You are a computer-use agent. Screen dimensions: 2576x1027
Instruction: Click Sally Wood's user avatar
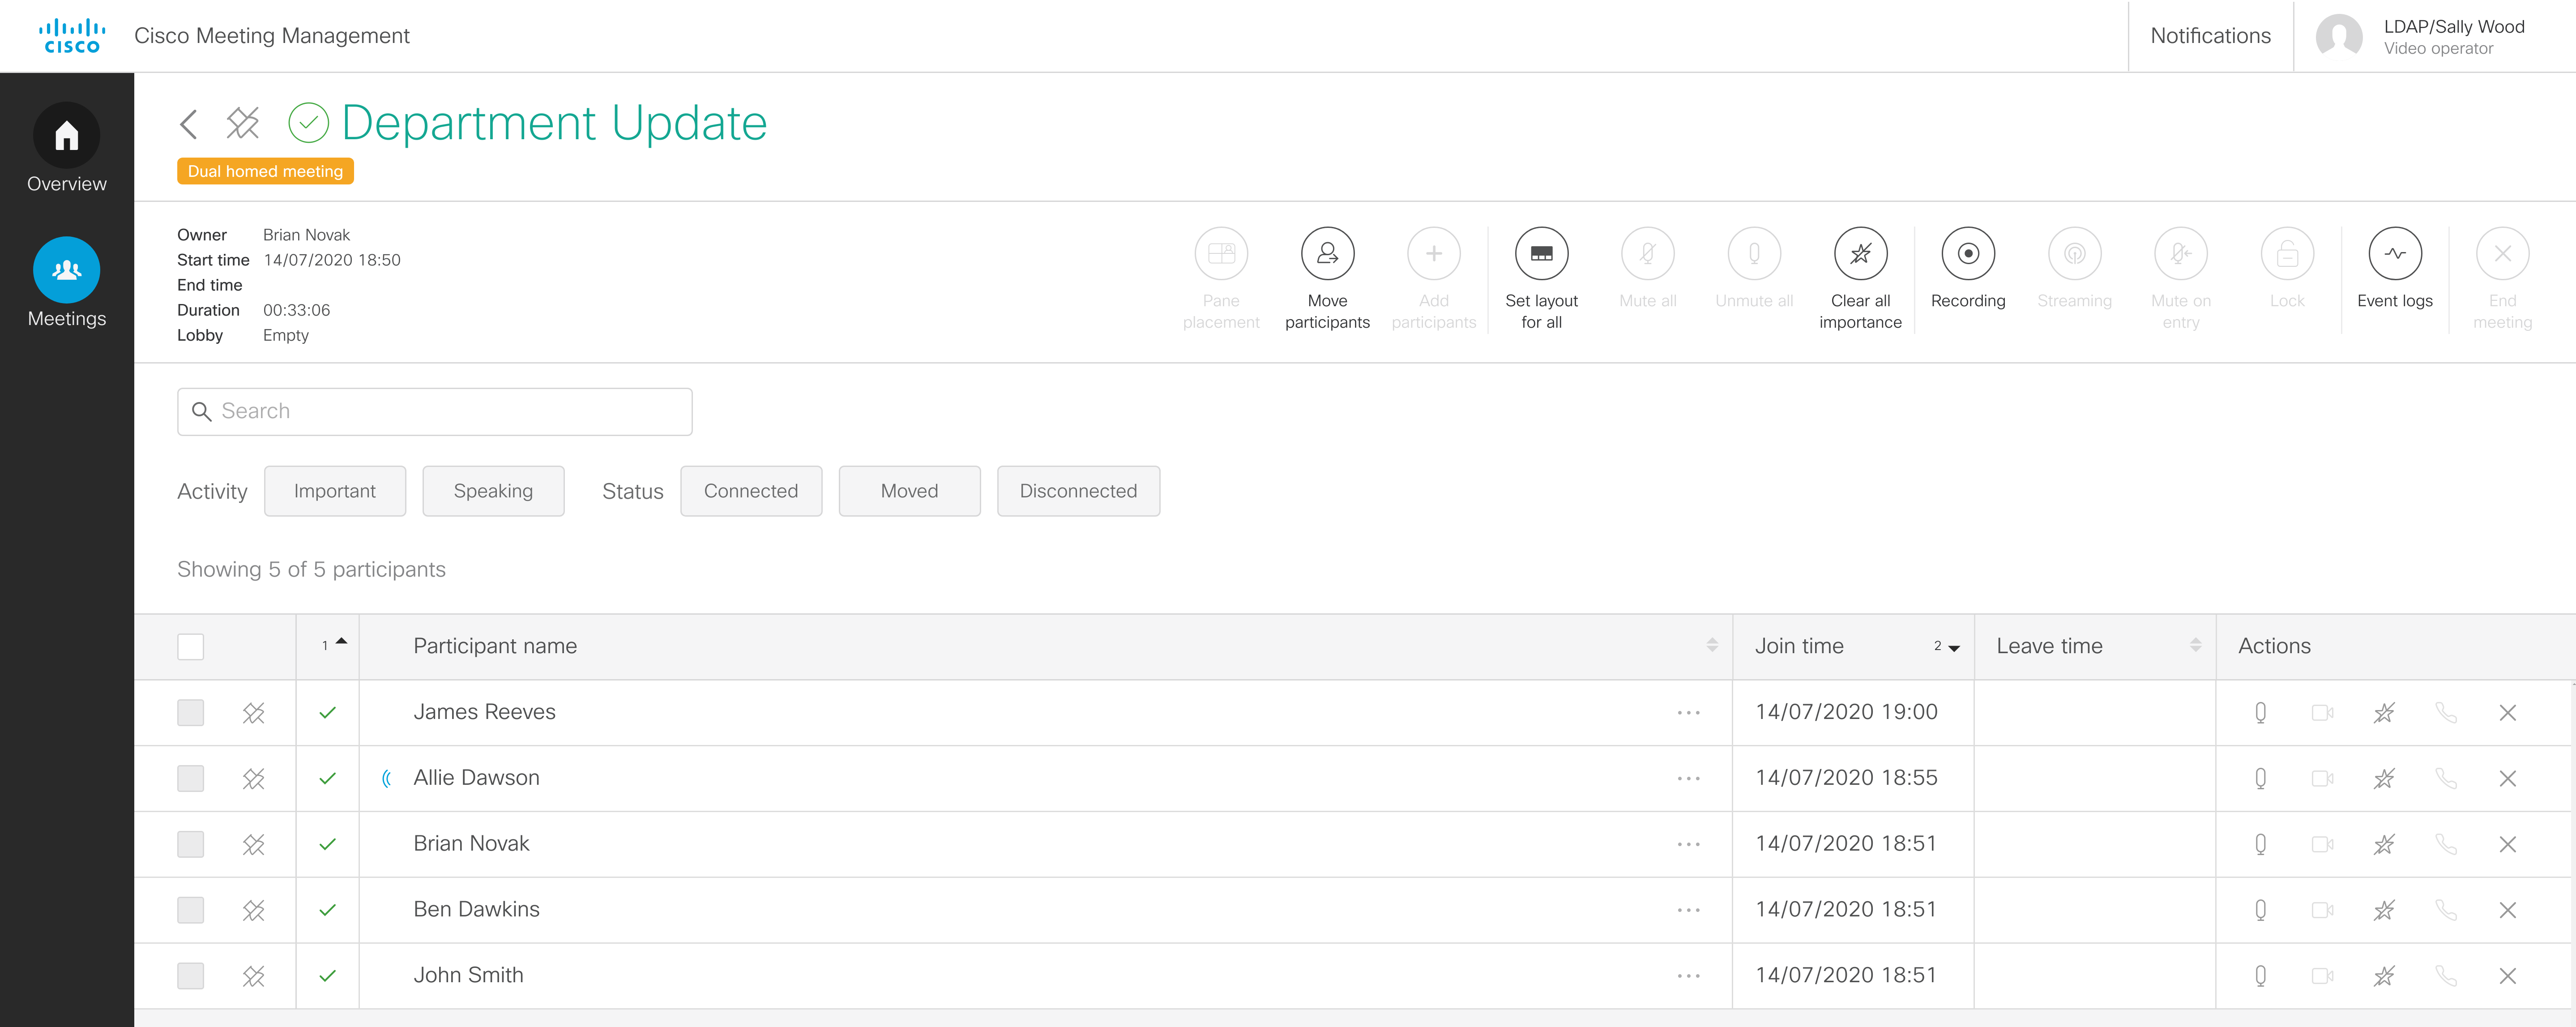[2339, 37]
